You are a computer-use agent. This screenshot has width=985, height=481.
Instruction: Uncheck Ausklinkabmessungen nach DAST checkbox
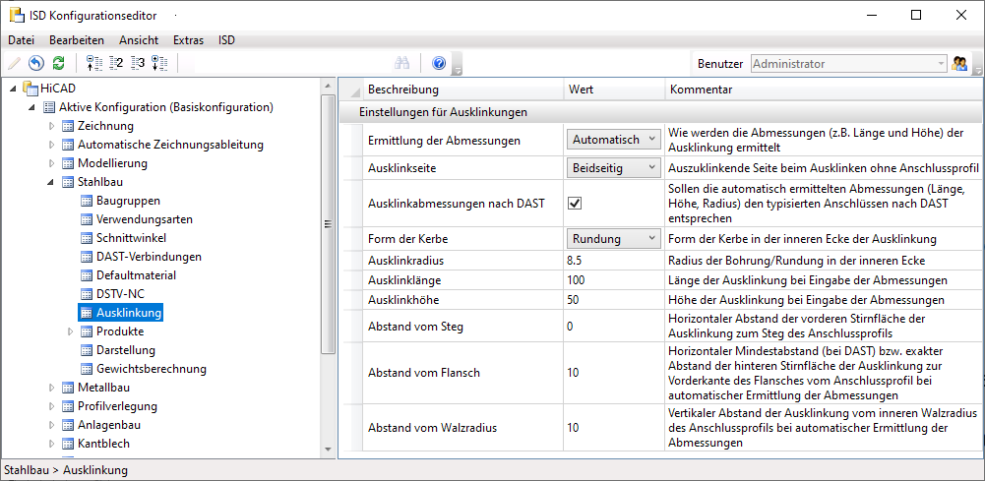[576, 204]
